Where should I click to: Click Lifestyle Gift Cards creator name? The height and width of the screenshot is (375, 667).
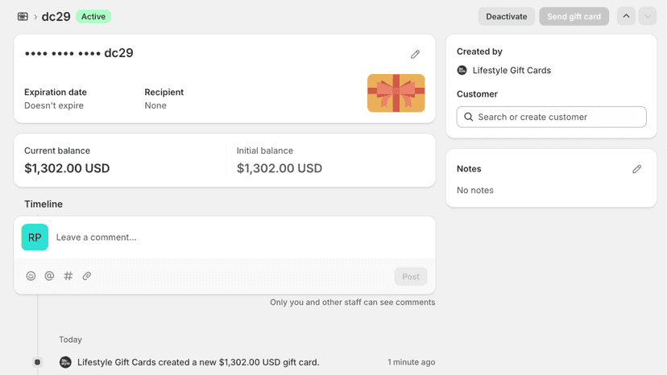(512, 70)
